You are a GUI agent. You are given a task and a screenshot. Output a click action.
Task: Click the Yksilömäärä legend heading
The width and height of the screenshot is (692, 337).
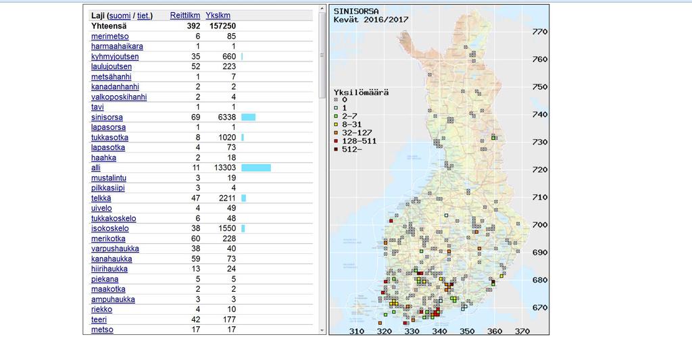tap(361, 93)
